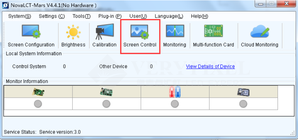Click the Control System label

click(x=29, y=66)
